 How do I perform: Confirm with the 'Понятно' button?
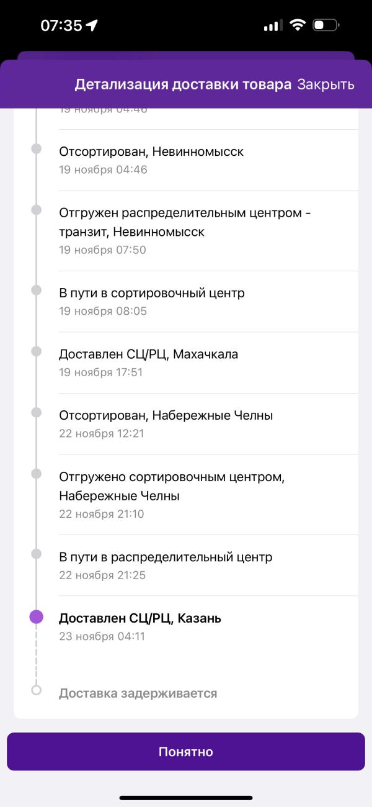(186, 752)
